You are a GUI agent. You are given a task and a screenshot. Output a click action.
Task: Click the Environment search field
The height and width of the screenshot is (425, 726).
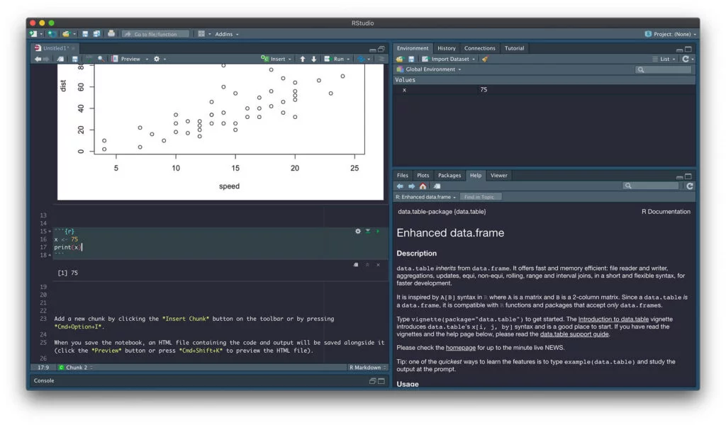[x=664, y=69]
